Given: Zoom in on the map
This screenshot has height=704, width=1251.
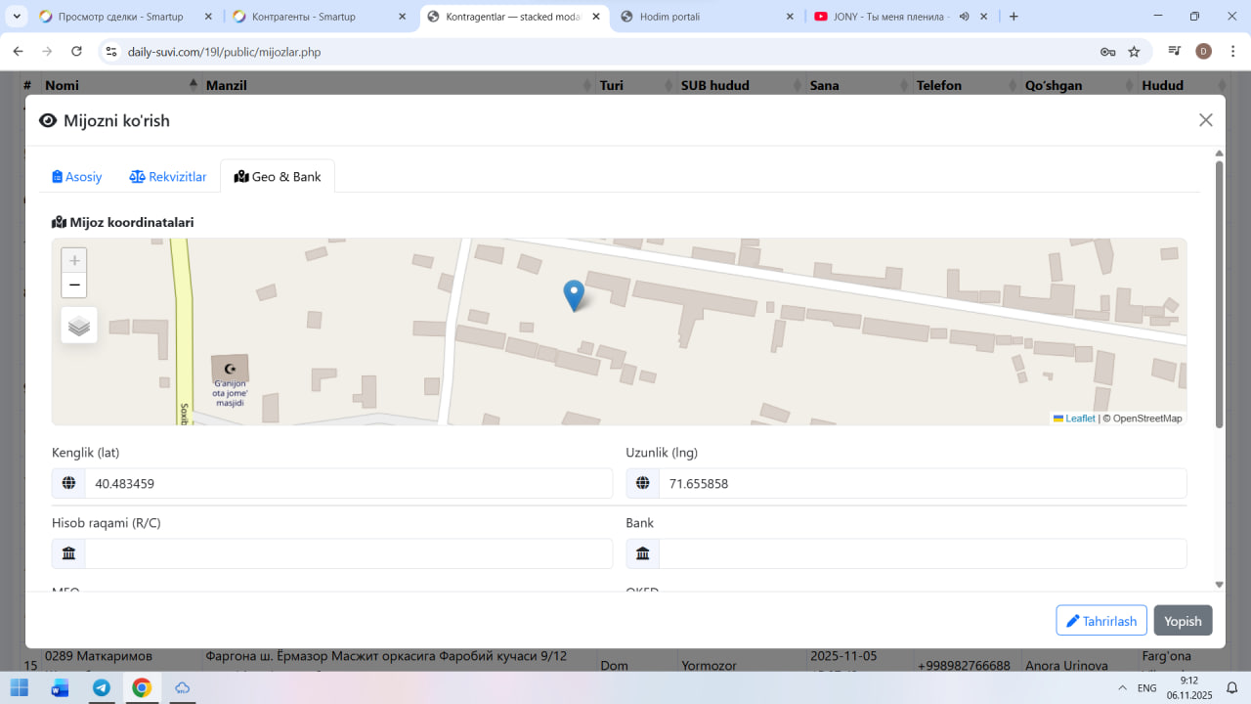Looking at the screenshot, I should (74, 261).
